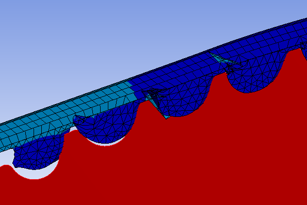Pick the fully seated tooth near the right
Viewport: 307px width, 205px height.
254,76
